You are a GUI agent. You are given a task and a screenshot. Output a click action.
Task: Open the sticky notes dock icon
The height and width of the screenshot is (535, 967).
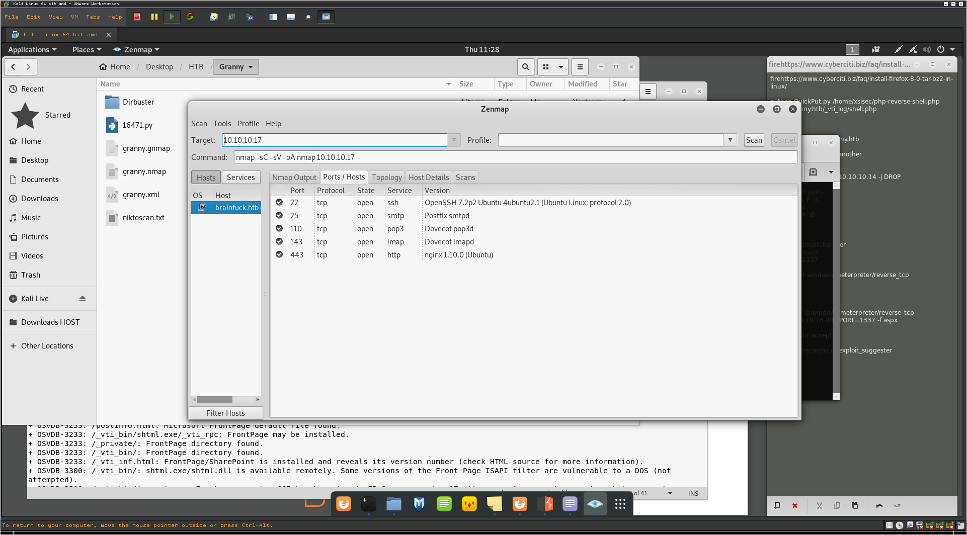[x=495, y=504]
